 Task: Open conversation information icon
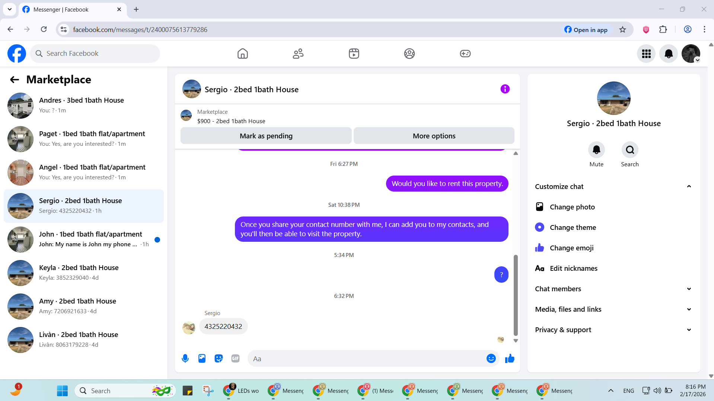coord(505,89)
